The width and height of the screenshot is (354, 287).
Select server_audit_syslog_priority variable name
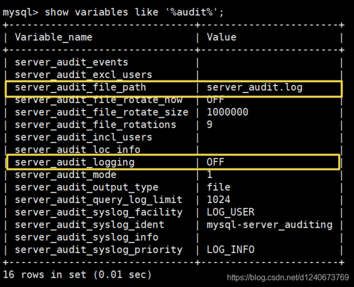click(x=99, y=250)
